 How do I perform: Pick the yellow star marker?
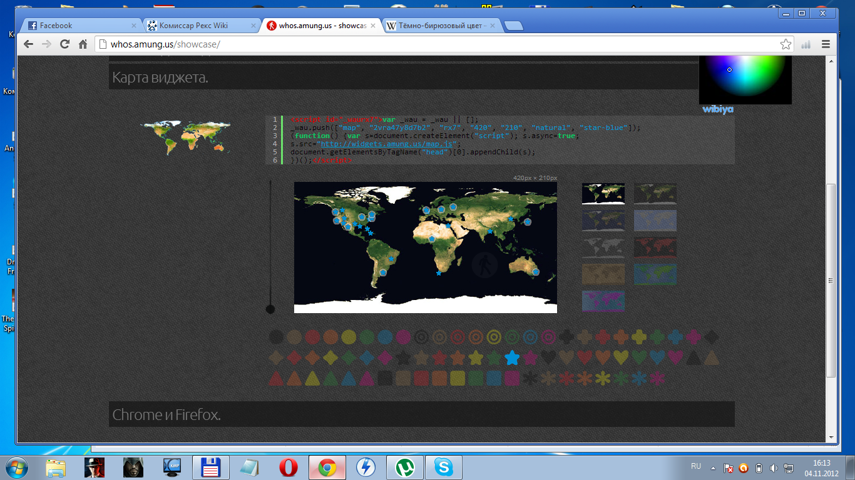point(476,357)
